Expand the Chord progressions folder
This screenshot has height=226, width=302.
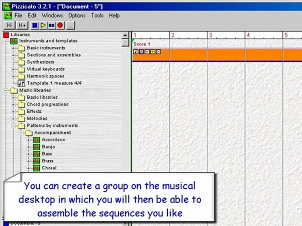click(13, 105)
